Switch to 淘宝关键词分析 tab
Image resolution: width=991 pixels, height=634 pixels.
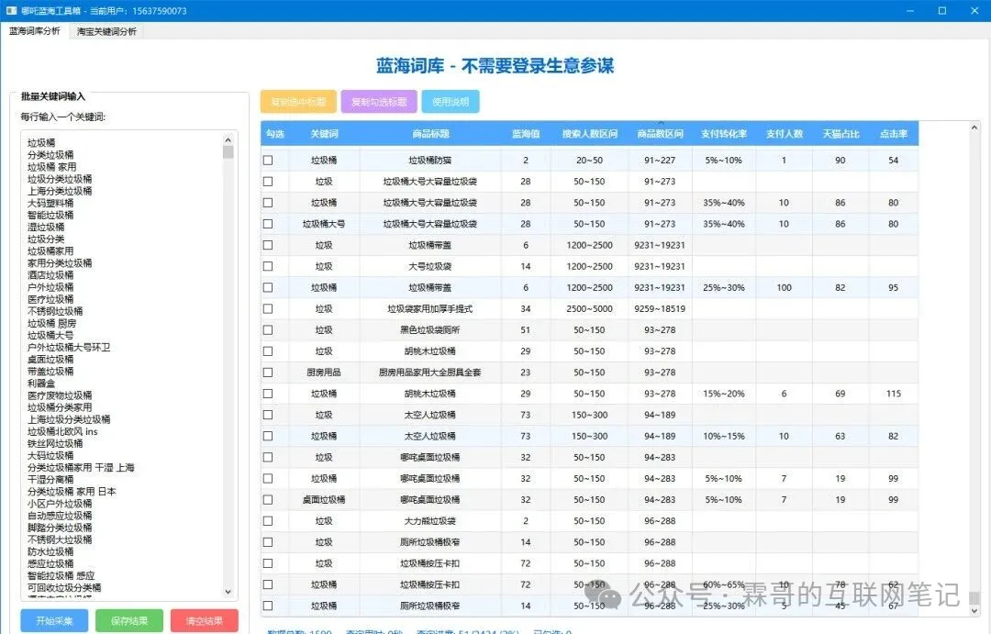(x=106, y=31)
